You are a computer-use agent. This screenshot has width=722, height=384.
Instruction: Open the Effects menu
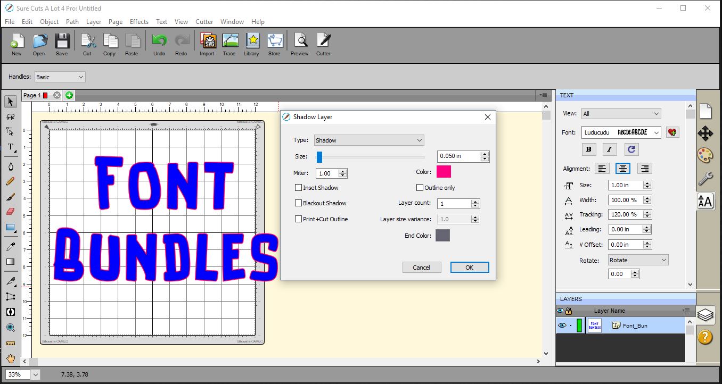point(140,22)
